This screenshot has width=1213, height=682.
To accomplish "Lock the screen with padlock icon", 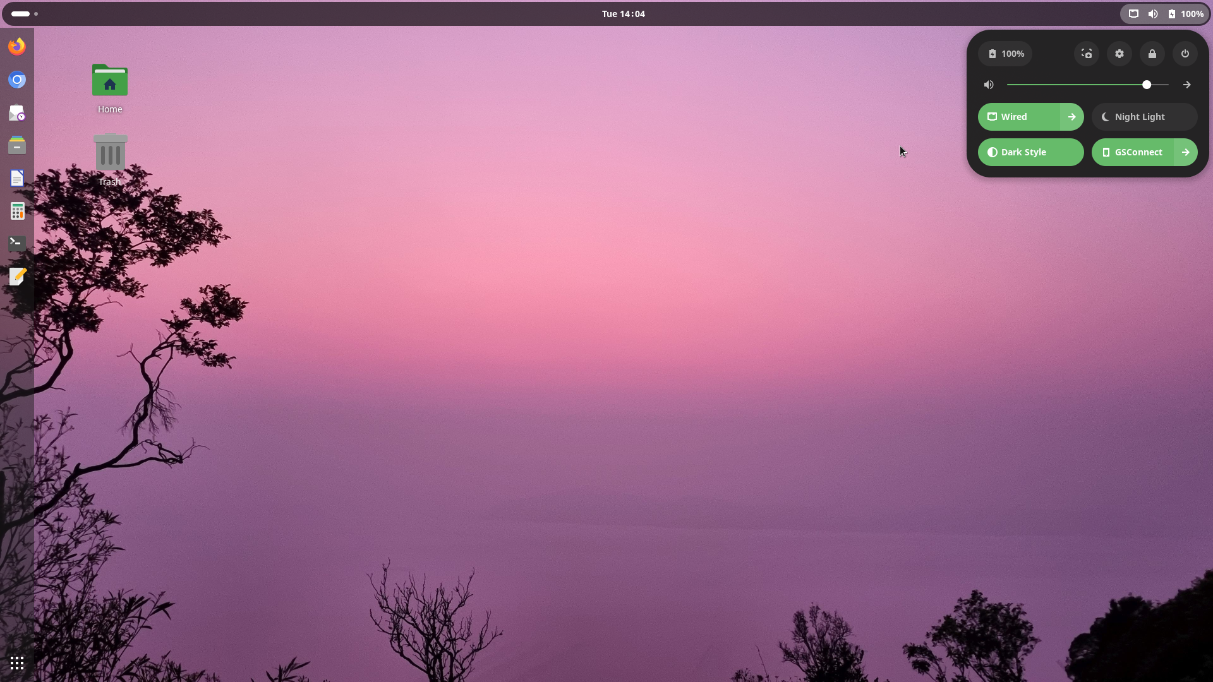I will pos(1152,54).
